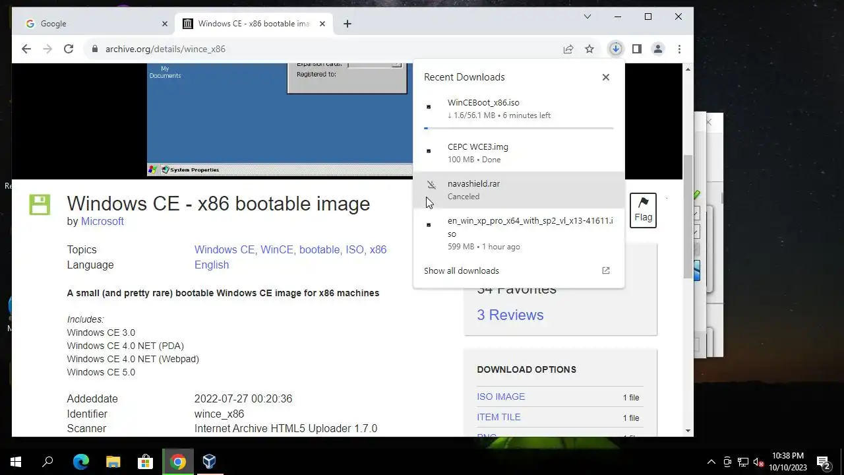This screenshot has height=475, width=844.
Task: Click the browser back arrow
Action: (26, 49)
